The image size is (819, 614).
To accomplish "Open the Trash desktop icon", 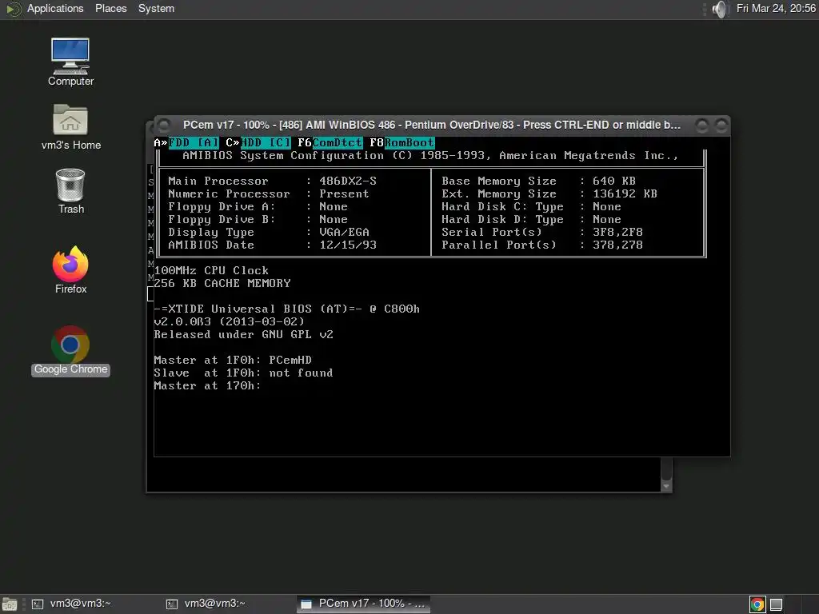I will (70, 190).
